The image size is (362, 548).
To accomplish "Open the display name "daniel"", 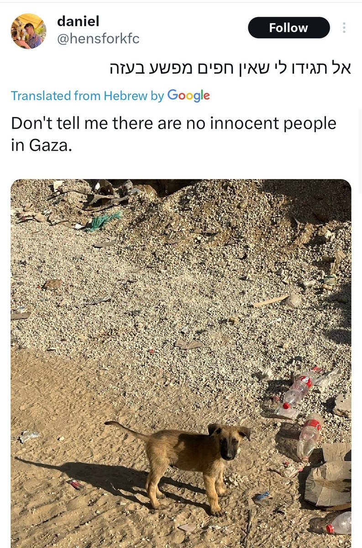I will point(78,21).
